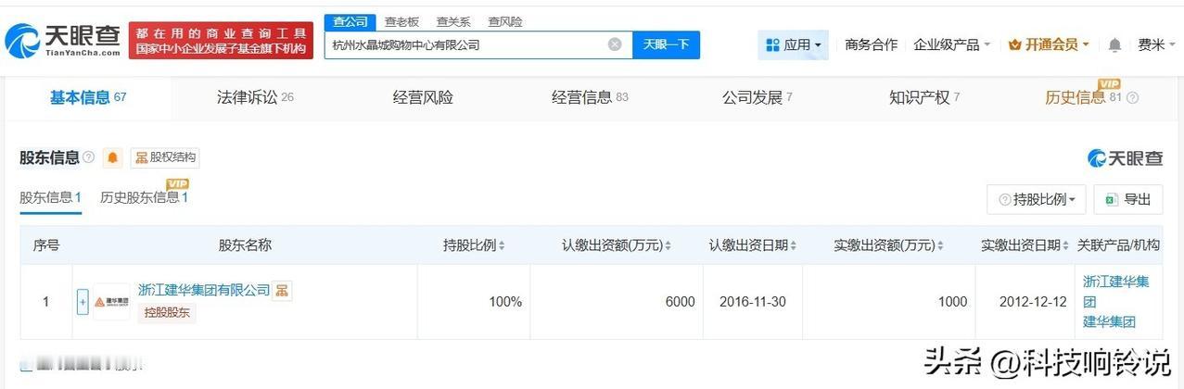Open the 应用 dropdown menu
The image size is (1184, 389).
pyautogui.click(x=793, y=44)
